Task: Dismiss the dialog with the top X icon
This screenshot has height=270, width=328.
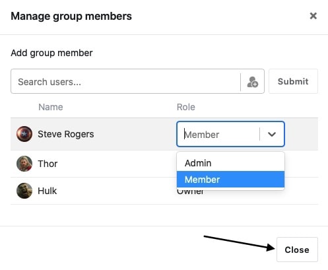Action: pyautogui.click(x=313, y=16)
